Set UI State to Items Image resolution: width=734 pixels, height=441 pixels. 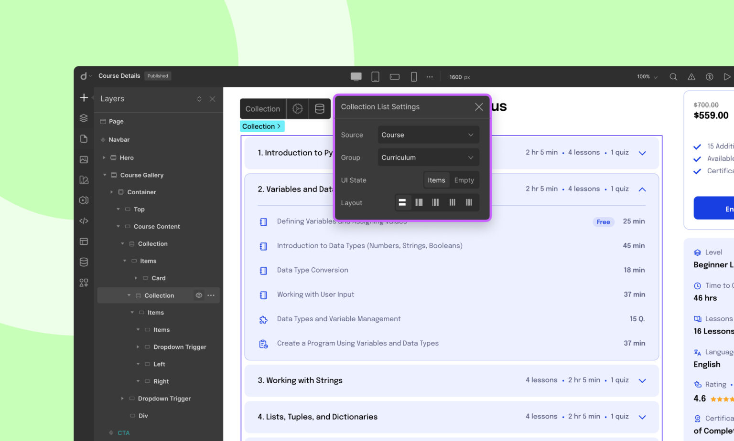(436, 180)
